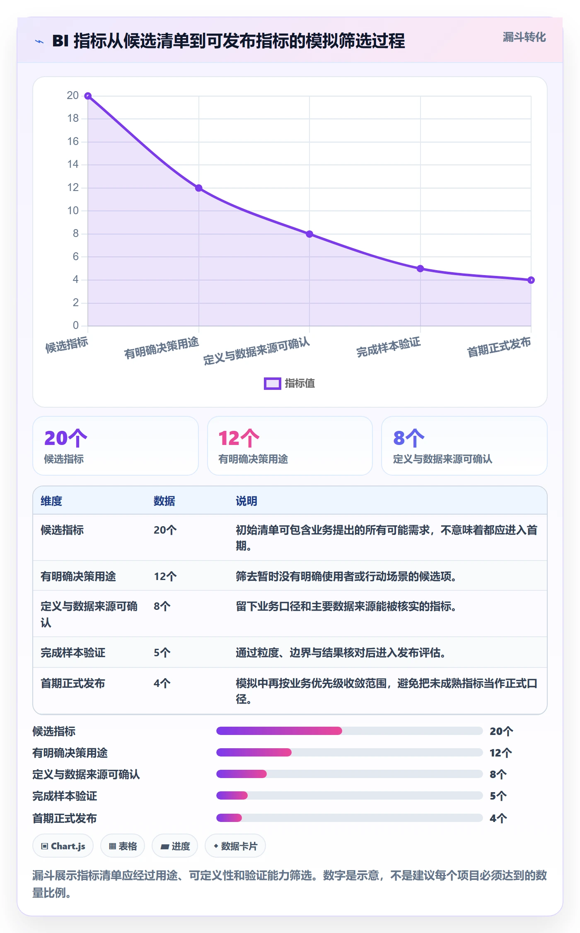Screen dimensions: 580x933
Task: Click the chart title heading text
Action: click(229, 41)
